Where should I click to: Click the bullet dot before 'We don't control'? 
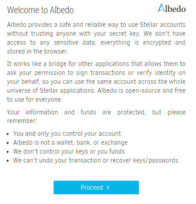[8, 152]
